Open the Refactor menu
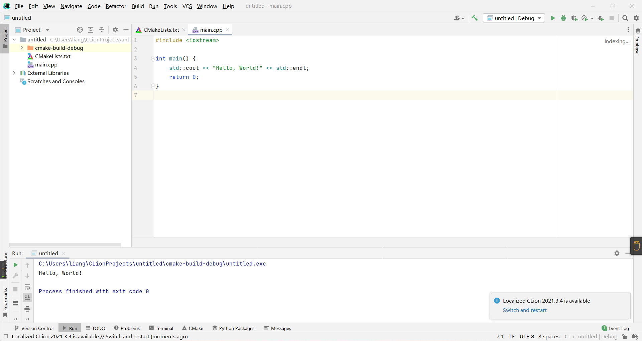 [x=116, y=6]
